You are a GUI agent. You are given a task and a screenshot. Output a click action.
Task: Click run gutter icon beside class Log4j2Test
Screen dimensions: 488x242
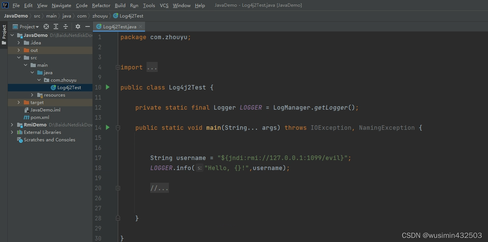pyautogui.click(x=108, y=87)
